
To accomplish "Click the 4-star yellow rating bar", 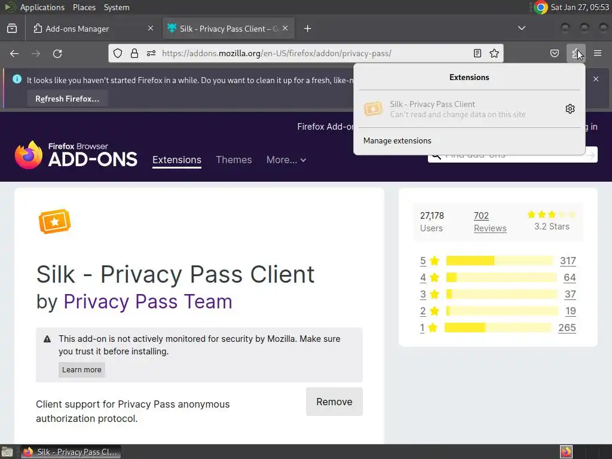I will pos(501,277).
